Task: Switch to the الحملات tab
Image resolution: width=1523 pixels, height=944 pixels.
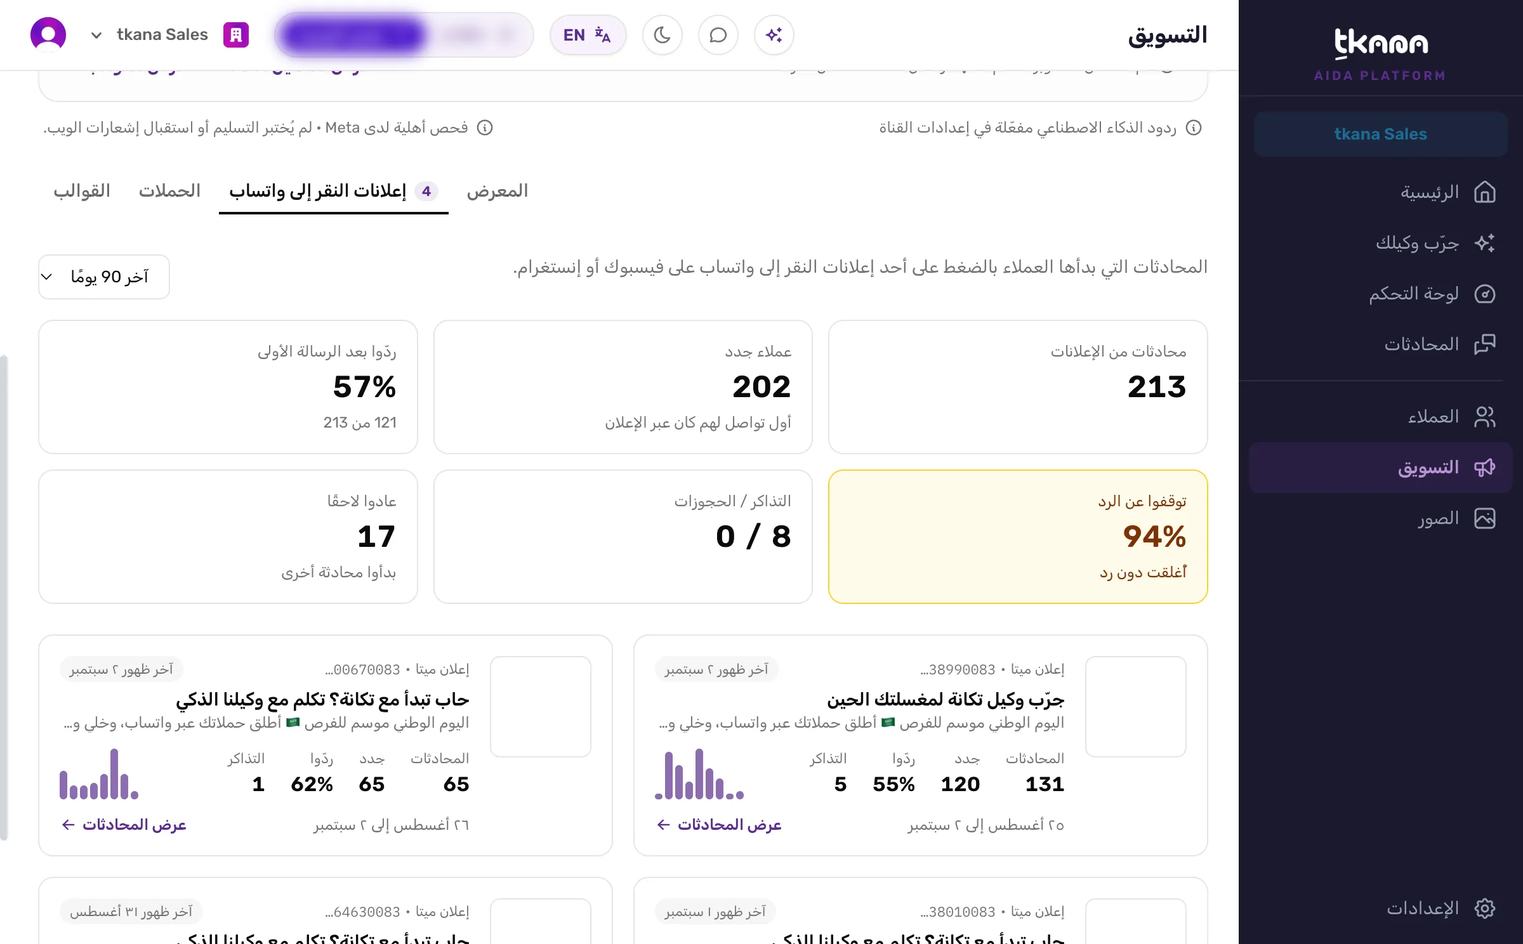Action: [169, 191]
